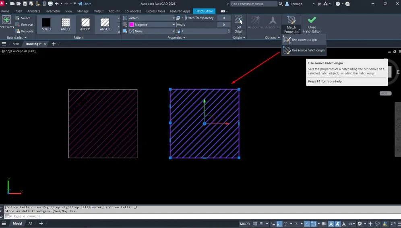Open workspace settings gear in status bar
The height and width of the screenshot is (228, 401).
(360, 224)
